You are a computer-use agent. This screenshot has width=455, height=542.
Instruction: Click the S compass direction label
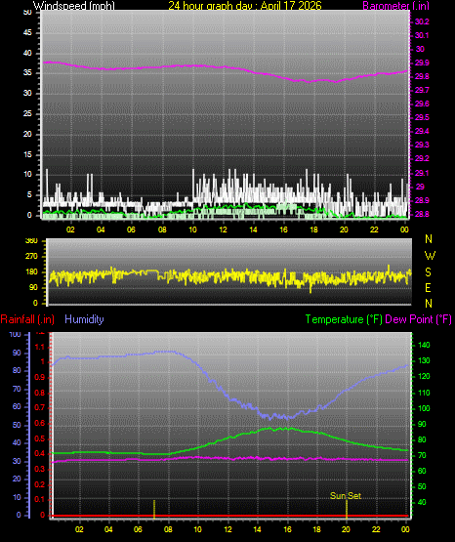[x=428, y=272]
